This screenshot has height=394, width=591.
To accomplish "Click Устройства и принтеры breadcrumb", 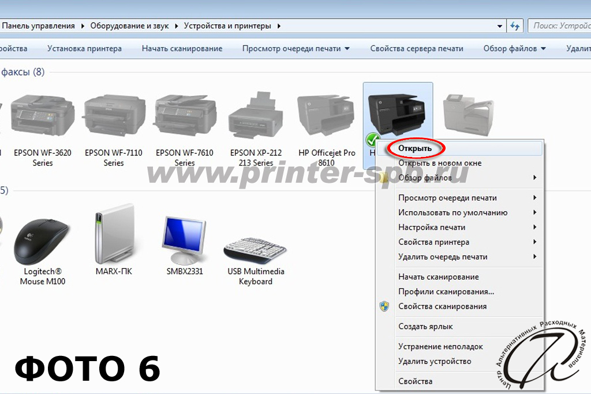I will pos(227,25).
